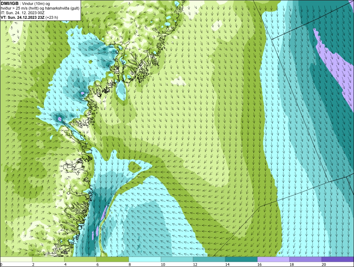Click the 10–12 m/s legend swatch
Viewport: 354px width, 267px height.
[177, 259]
